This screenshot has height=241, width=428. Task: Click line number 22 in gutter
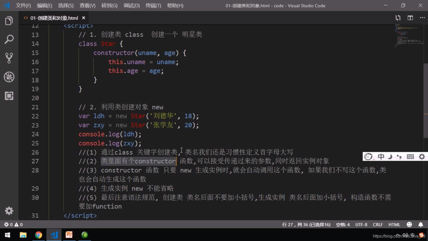35,116
